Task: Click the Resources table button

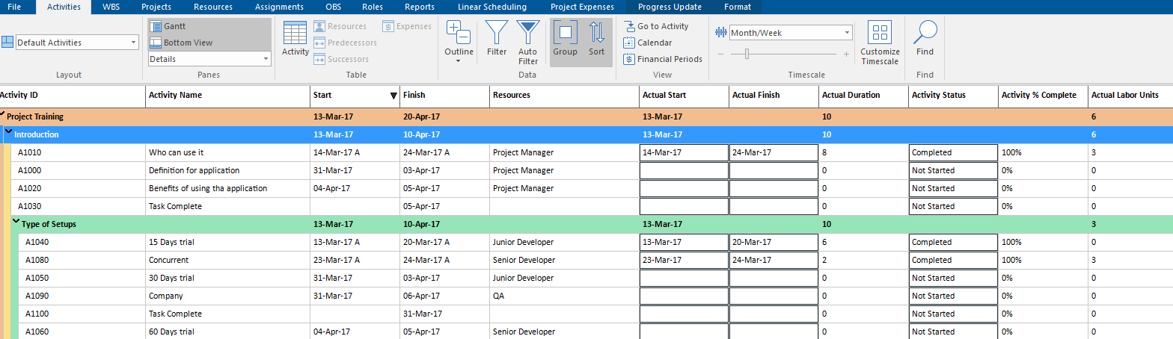Action: [x=340, y=26]
